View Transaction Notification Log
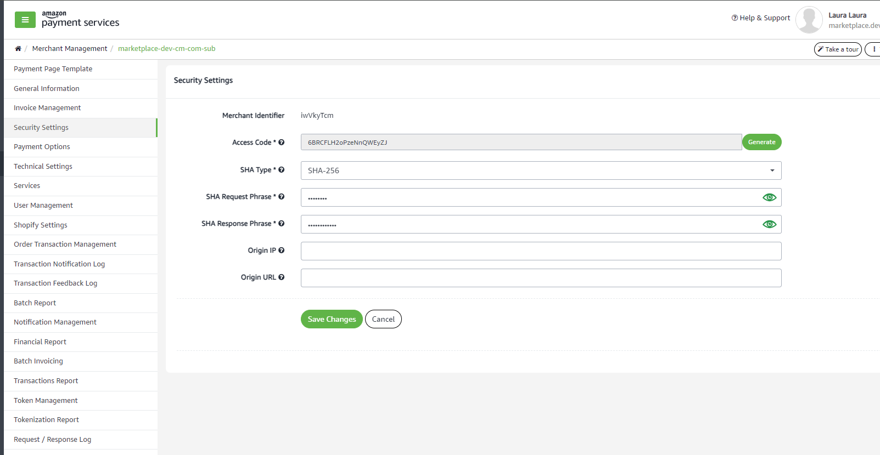The height and width of the screenshot is (455, 880). 81,264
